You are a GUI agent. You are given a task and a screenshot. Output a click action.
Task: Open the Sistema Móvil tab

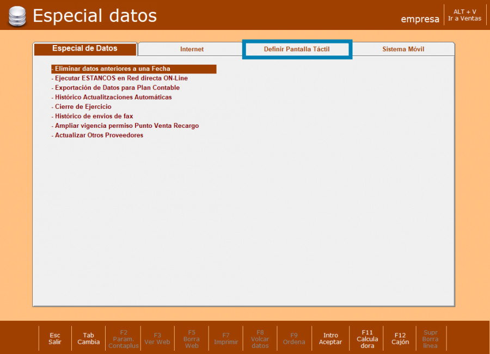(x=403, y=49)
